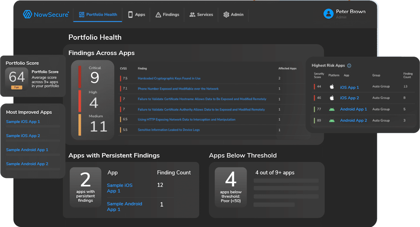Click the security score 46 for iOS App 2

319,98
